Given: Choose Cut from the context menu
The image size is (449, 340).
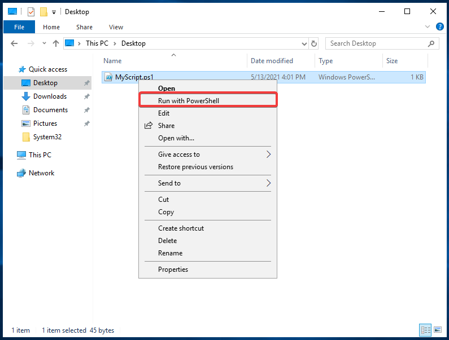Looking at the screenshot, I should click(208, 199).
